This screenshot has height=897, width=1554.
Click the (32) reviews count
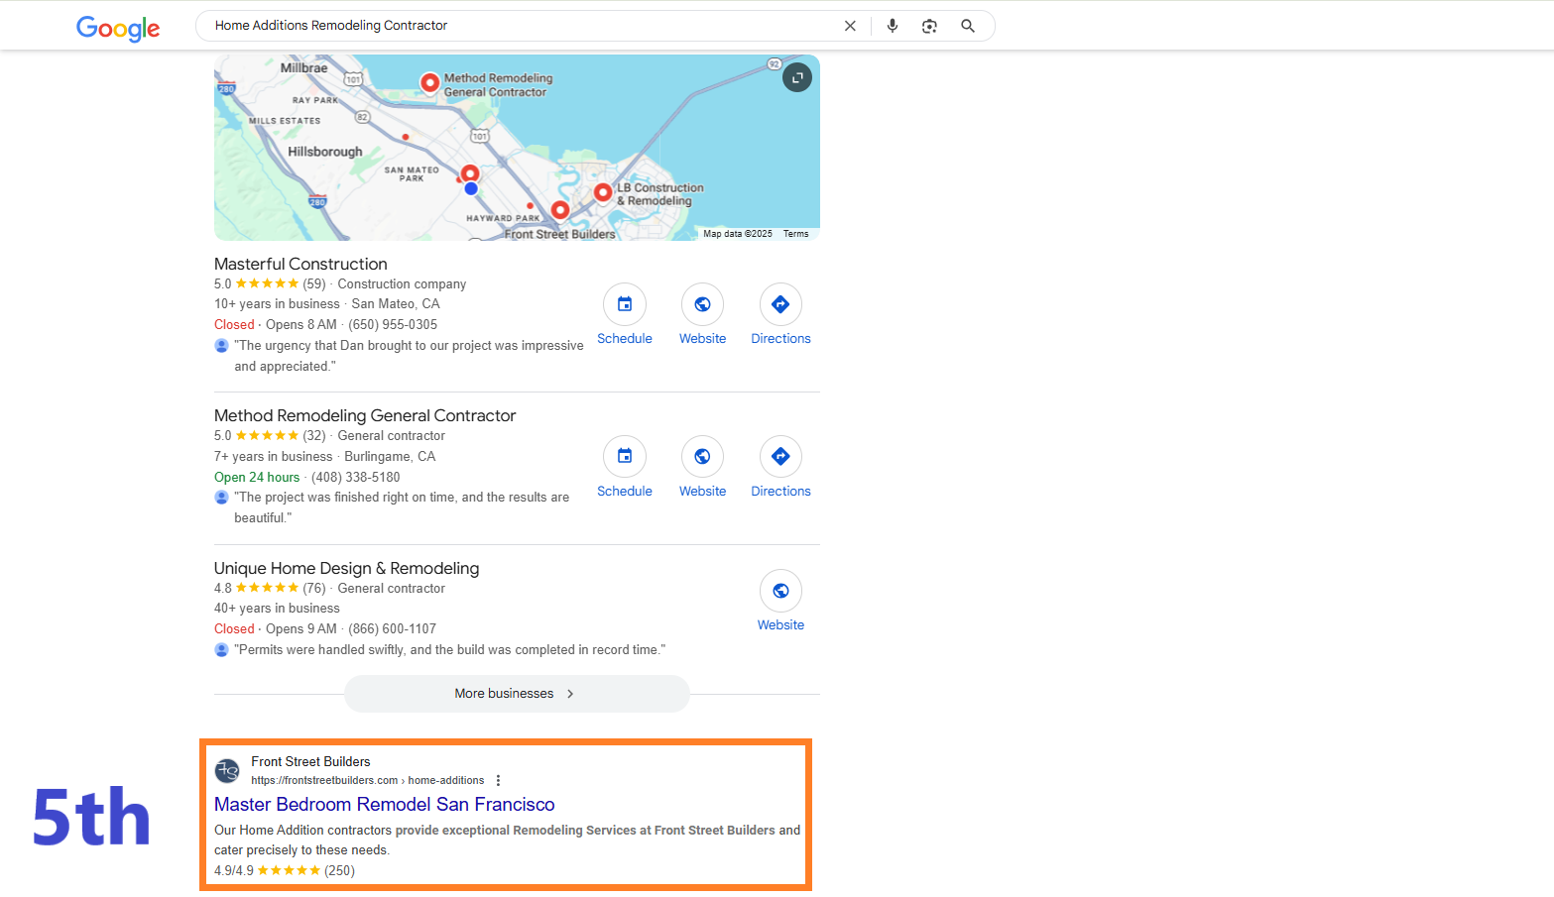tap(314, 436)
